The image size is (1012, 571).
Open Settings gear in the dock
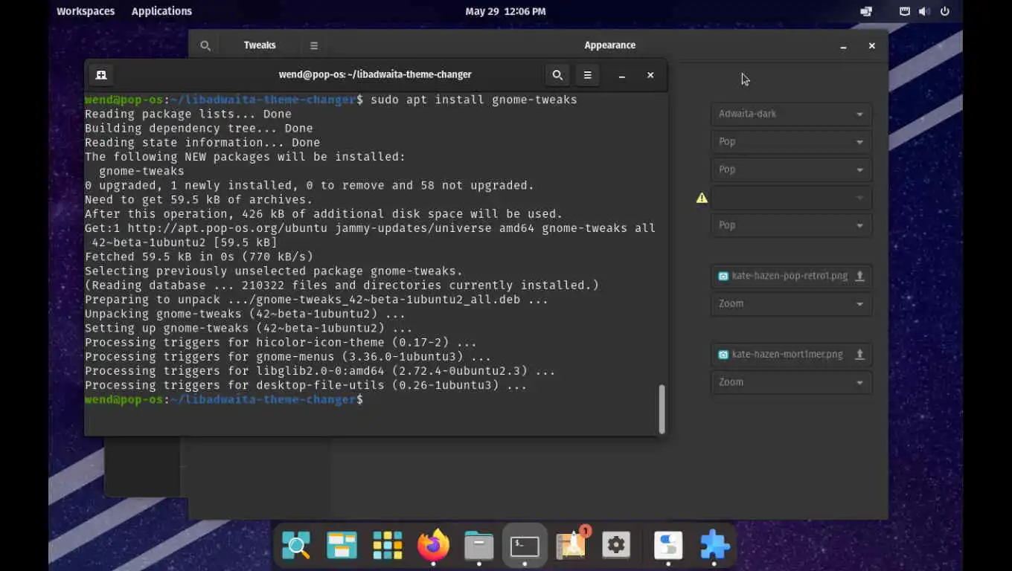(x=616, y=546)
